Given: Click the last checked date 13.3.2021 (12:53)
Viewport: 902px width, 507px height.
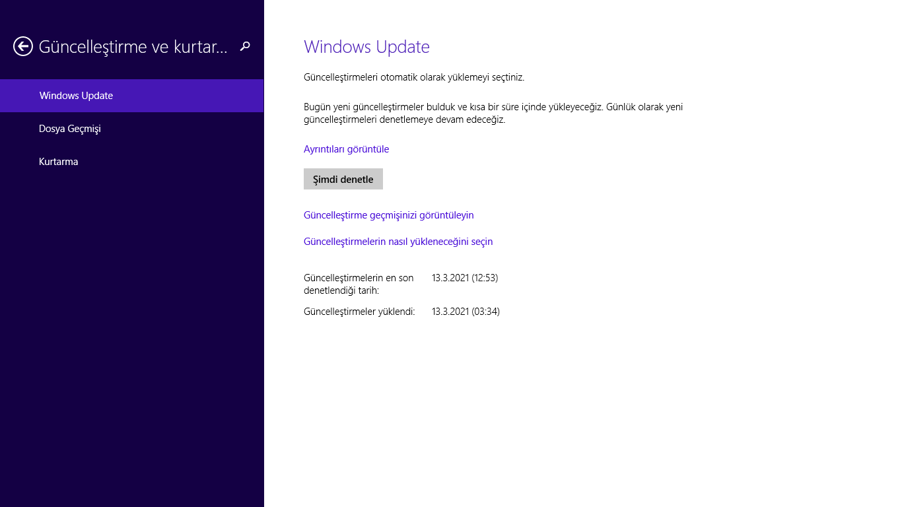Looking at the screenshot, I should 465,278.
